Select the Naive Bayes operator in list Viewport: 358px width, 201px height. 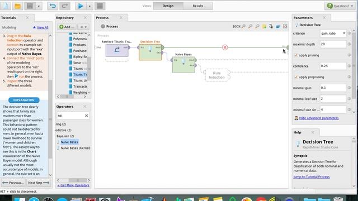(x=69, y=142)
